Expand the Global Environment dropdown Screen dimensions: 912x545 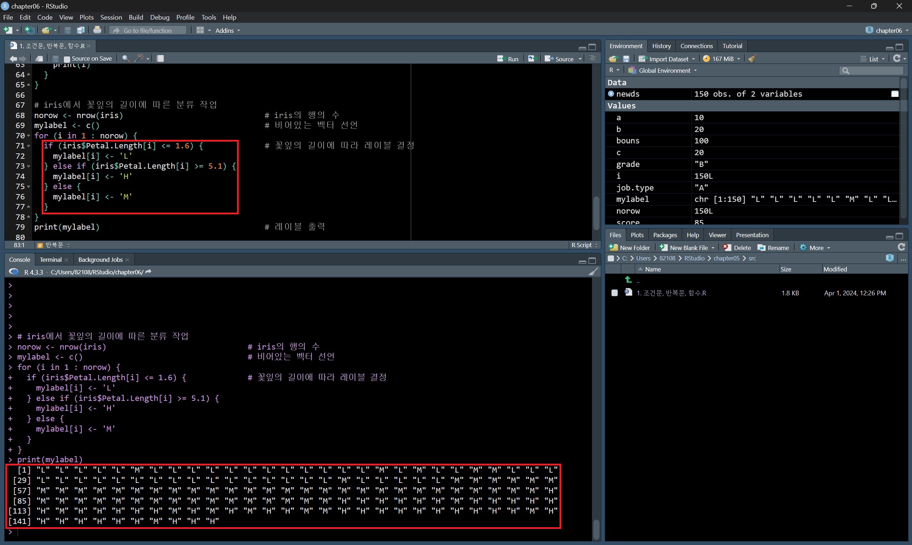(664, 71)
